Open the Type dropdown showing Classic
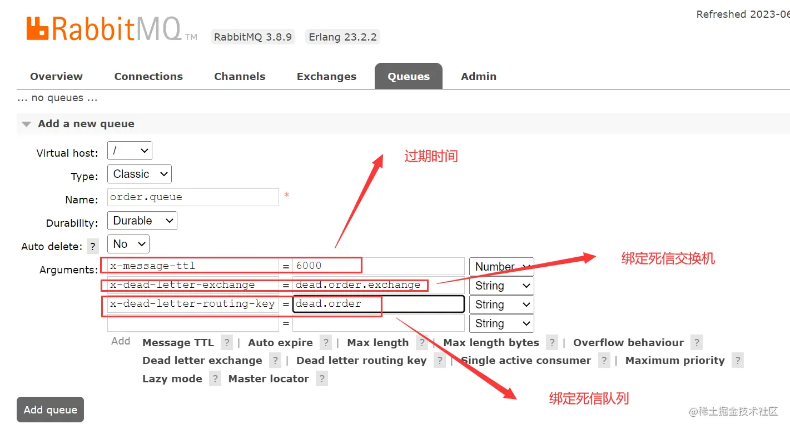Screen dimensions: 790x429 [x=140, y=174]
